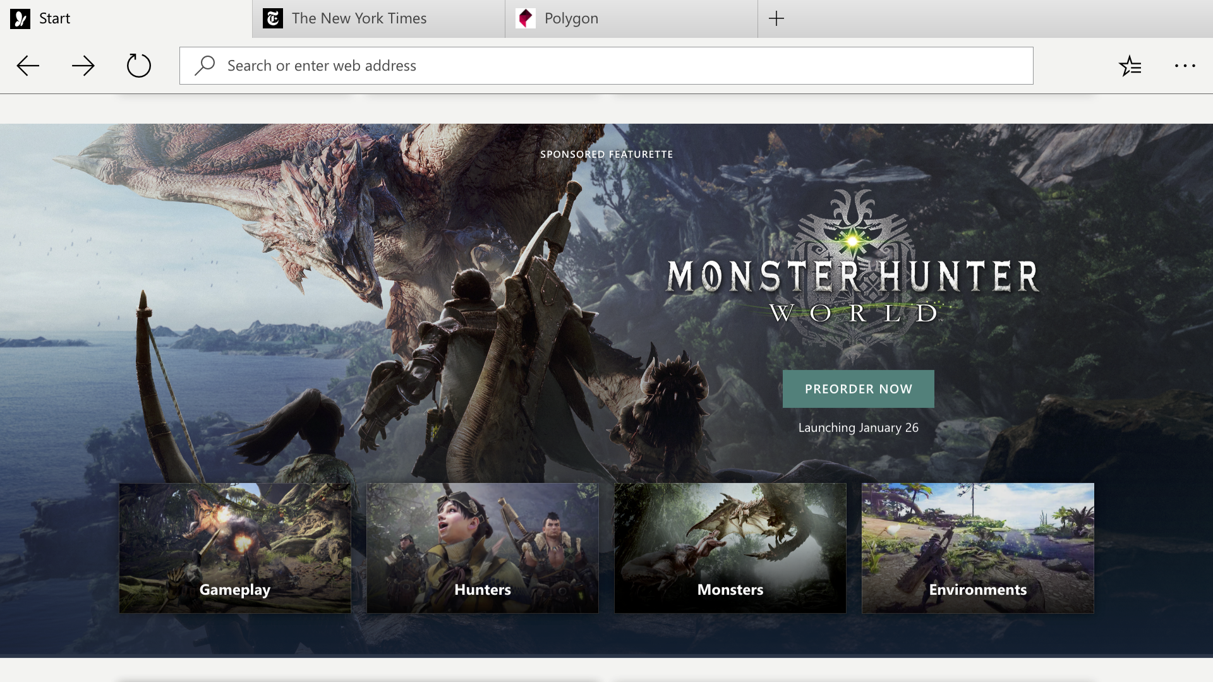Go forward with the right arrow icon
This screenshot has height=682, width=1213.
coord(83,66)
